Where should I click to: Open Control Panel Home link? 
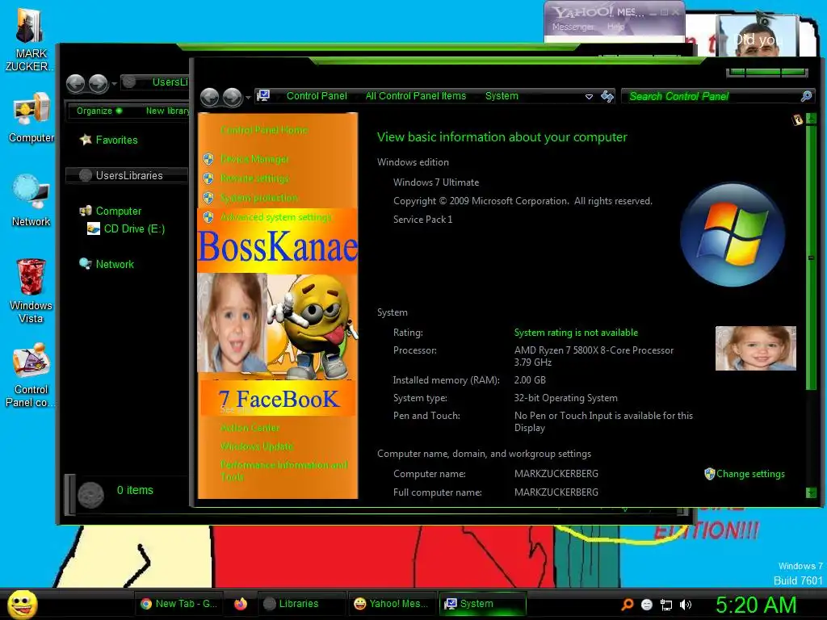tap(264, 130)
